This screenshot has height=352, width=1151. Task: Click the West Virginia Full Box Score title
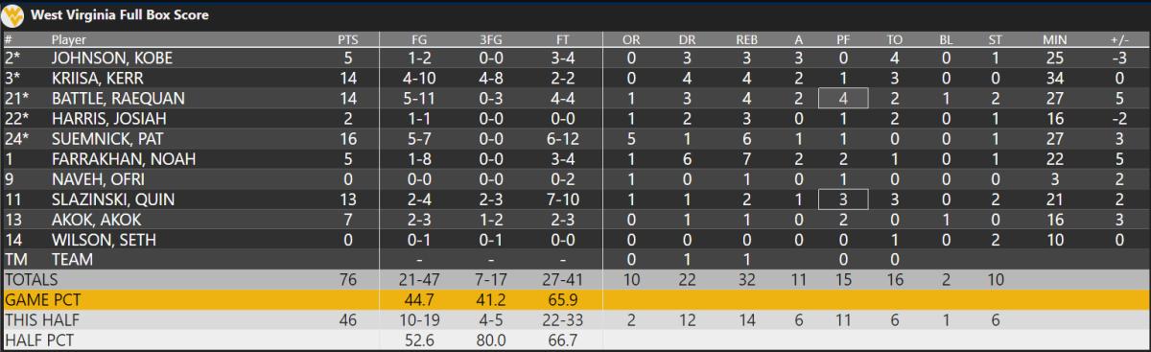[x=120, y=15]
